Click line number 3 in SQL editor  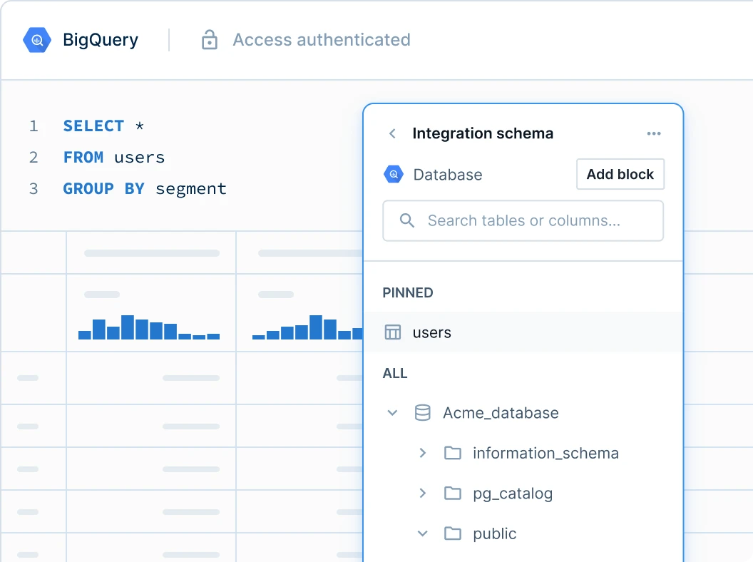pos(34,189)
